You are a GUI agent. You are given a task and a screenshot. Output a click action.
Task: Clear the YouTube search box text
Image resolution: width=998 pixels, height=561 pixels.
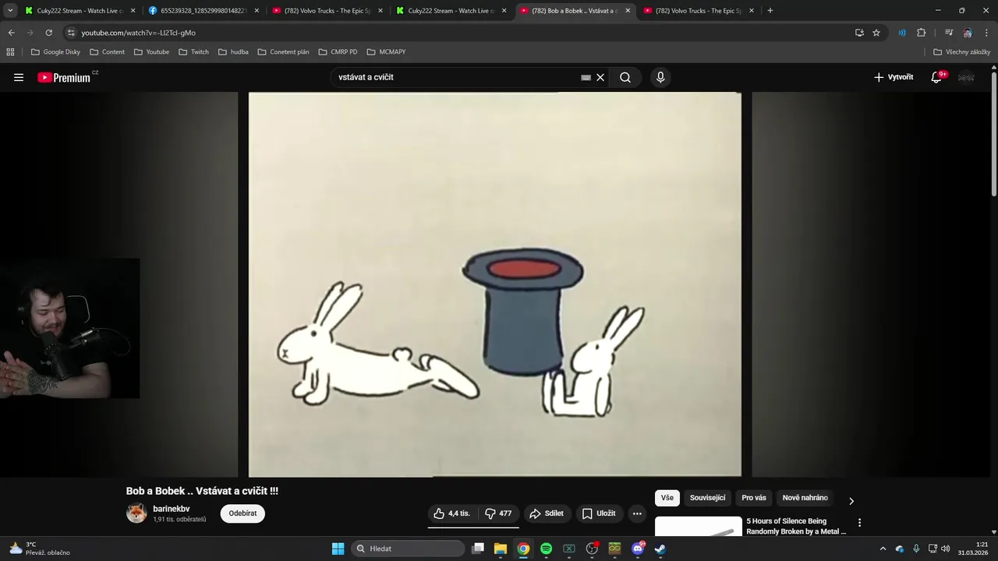click(x=600, y=77)
